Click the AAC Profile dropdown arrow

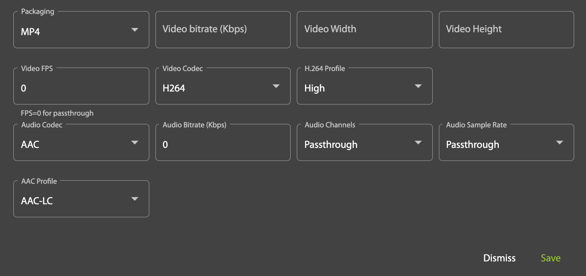135,199
